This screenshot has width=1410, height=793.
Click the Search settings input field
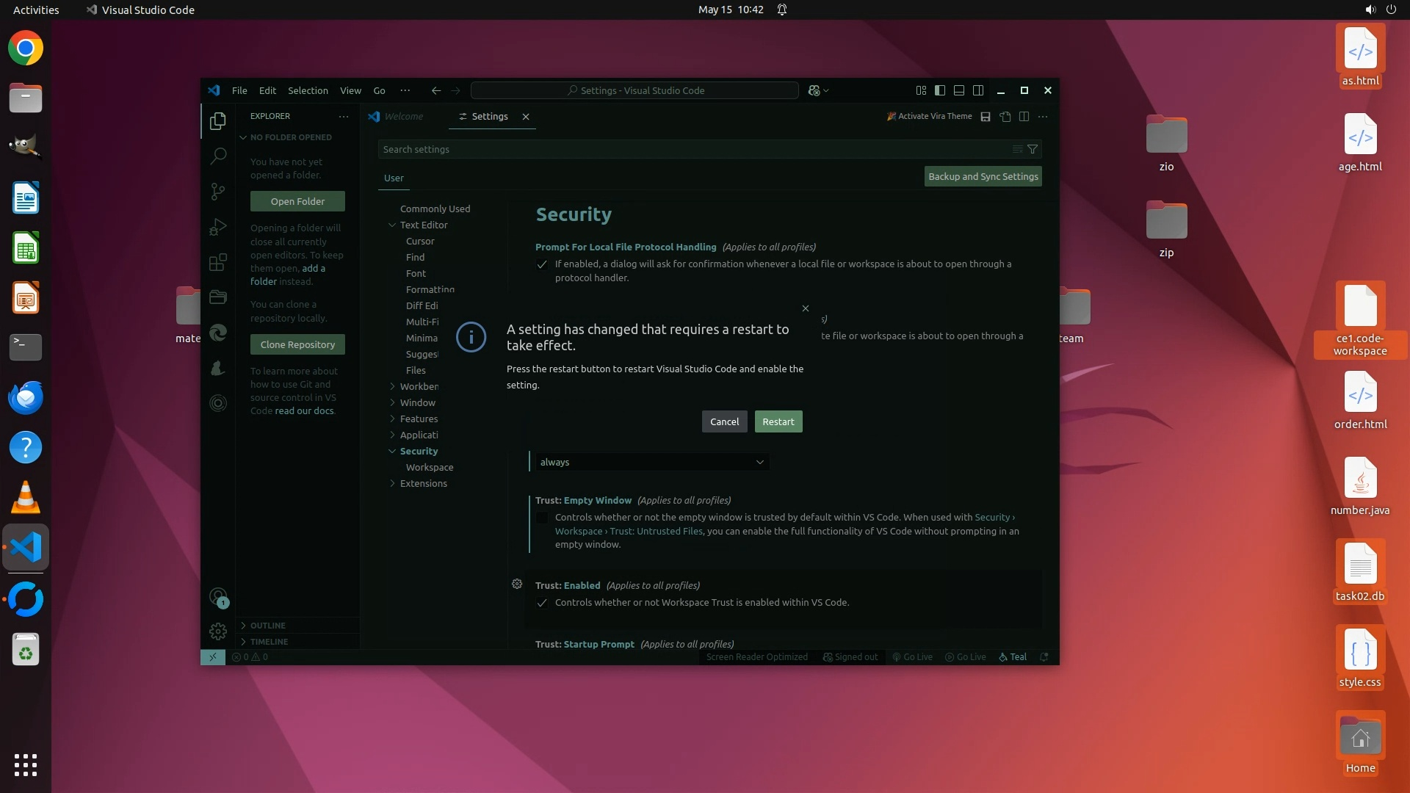tap(690, 149)
